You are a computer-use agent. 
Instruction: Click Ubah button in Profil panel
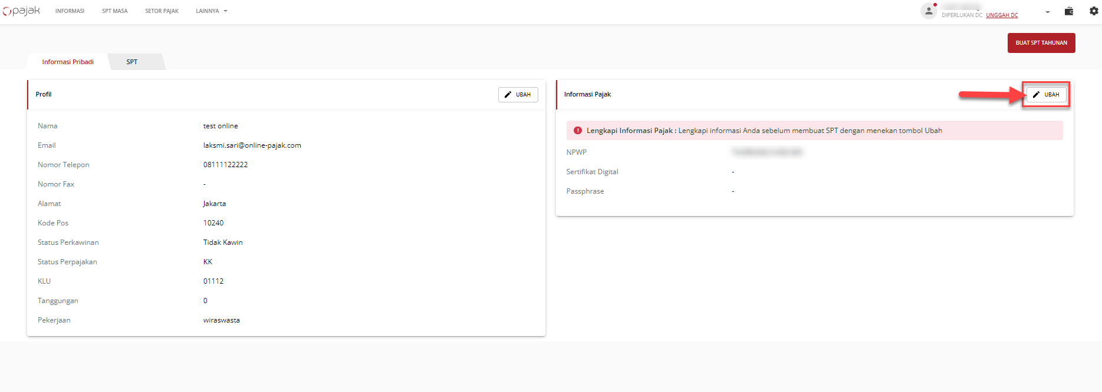[518, 95]
